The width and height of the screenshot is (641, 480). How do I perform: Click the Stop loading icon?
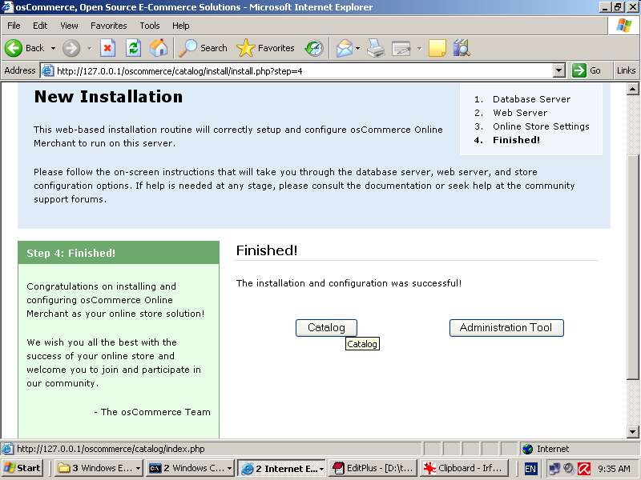coord(107,48)
